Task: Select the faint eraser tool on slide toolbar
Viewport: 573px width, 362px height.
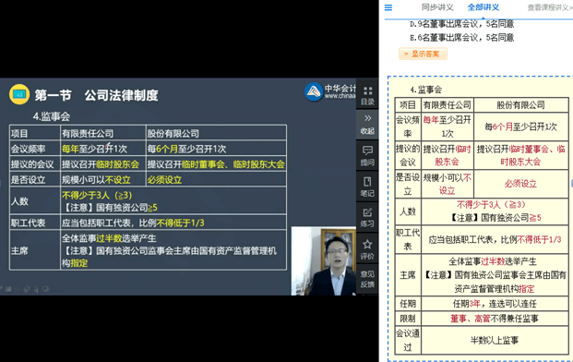Action: click(27, 289)
